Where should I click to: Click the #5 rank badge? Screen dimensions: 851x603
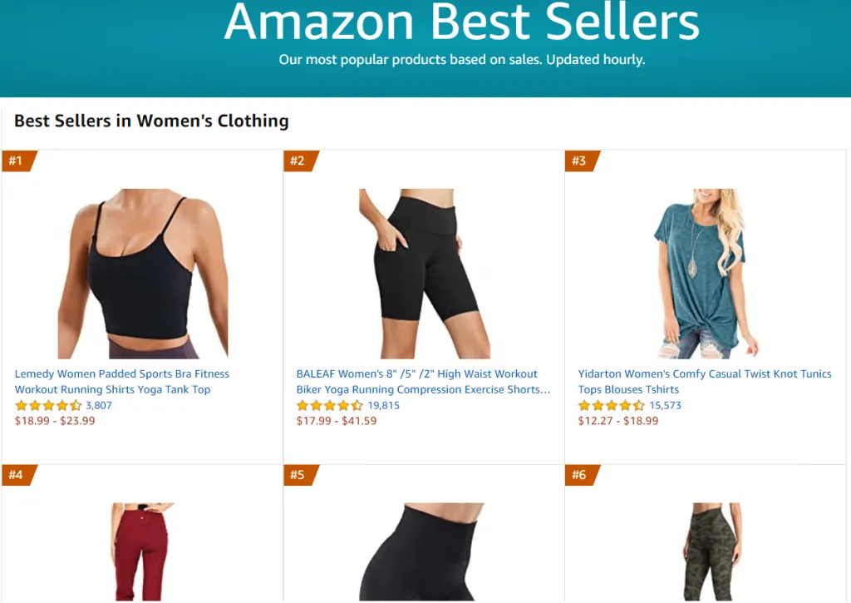click(x=301, y=475)
